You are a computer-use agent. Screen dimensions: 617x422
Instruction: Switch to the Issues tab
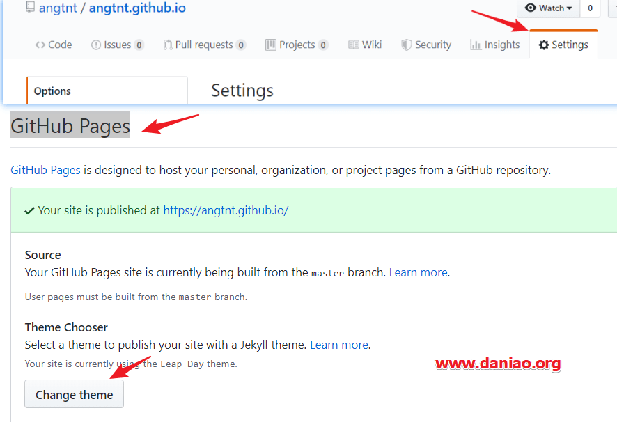117,45
